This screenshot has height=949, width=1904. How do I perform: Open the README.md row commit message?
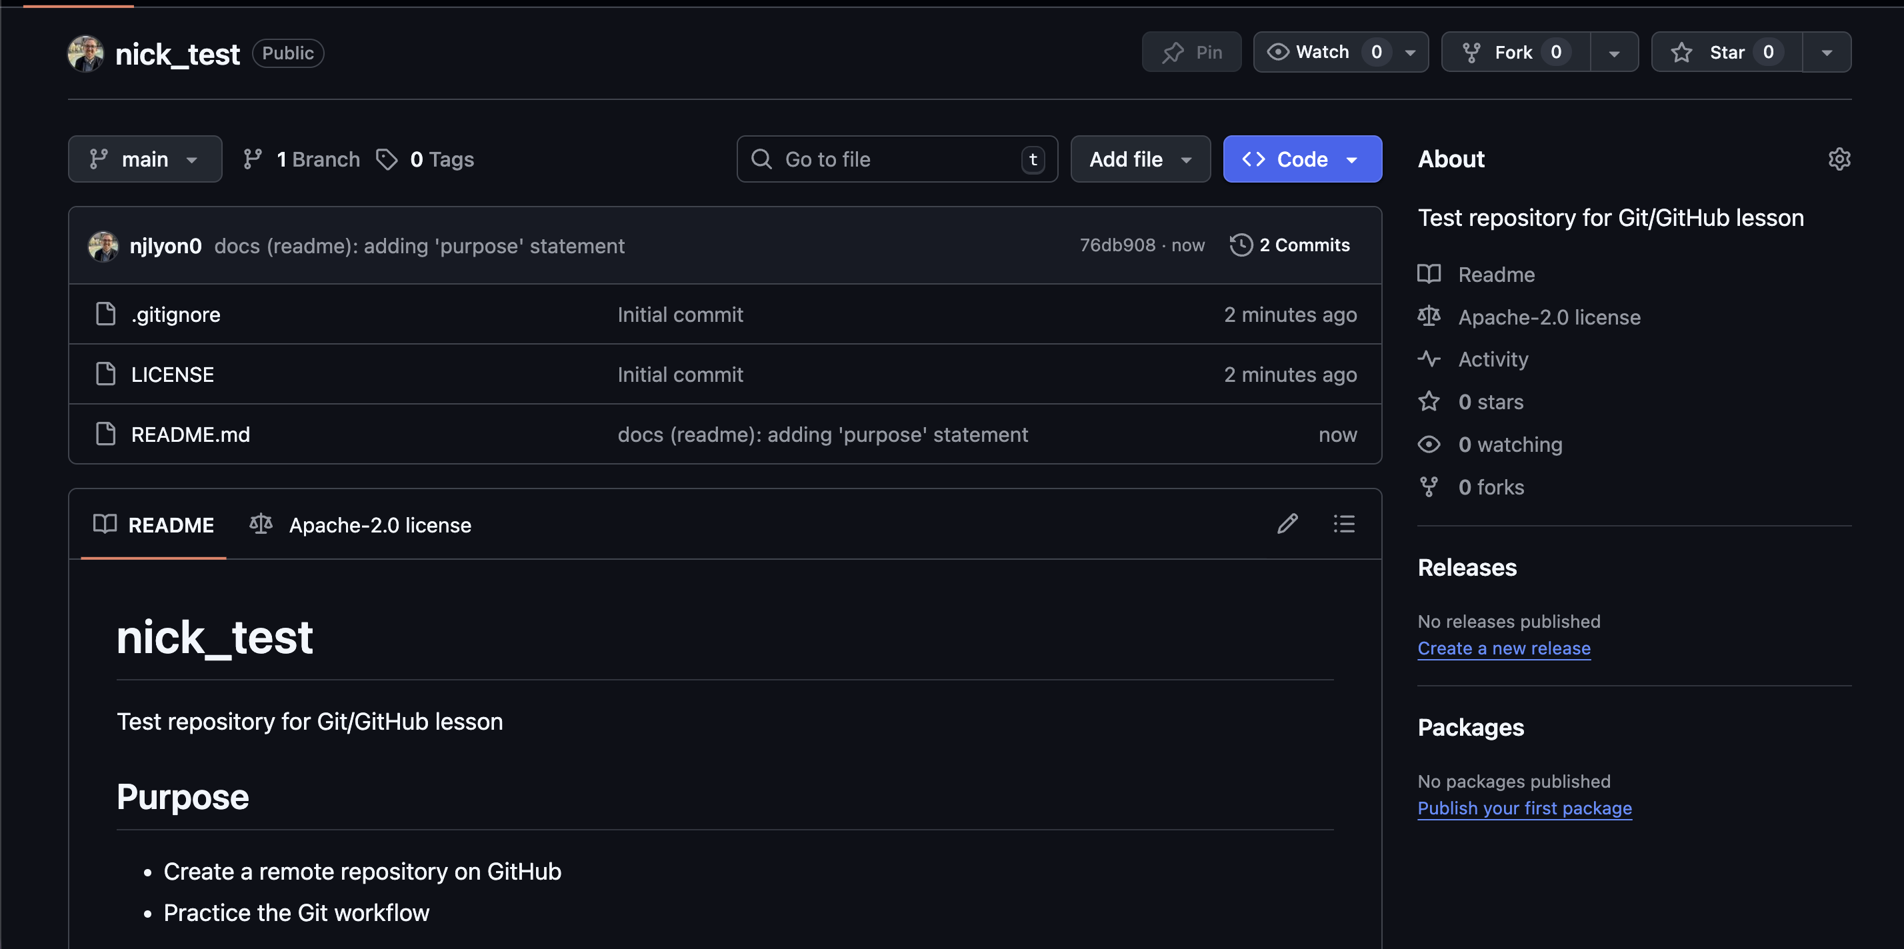[x=823, y=434]
